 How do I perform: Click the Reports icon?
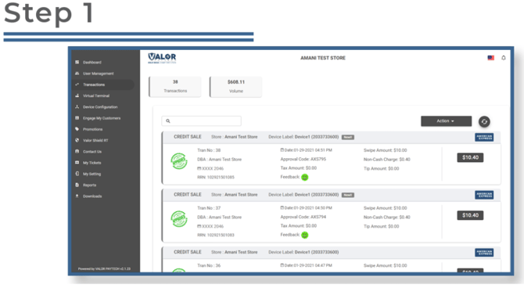(x=77, y=185)
